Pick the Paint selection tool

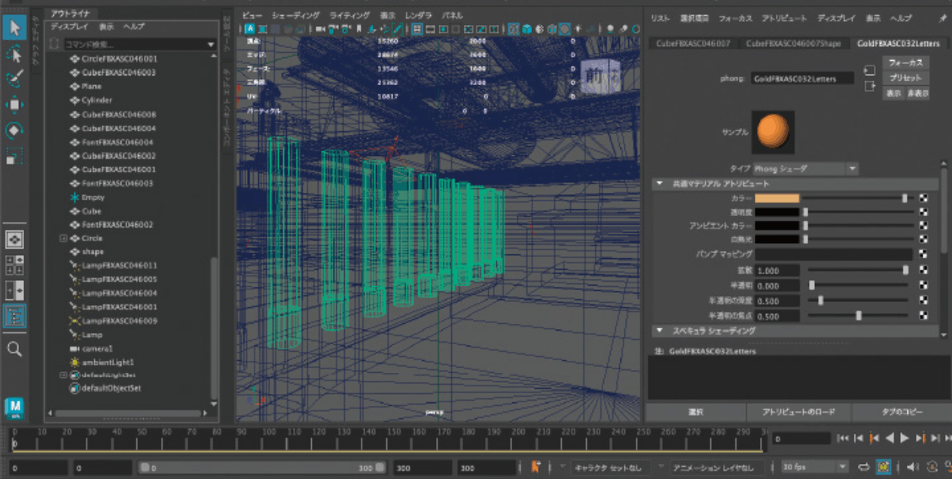click(x=15, y=79)
